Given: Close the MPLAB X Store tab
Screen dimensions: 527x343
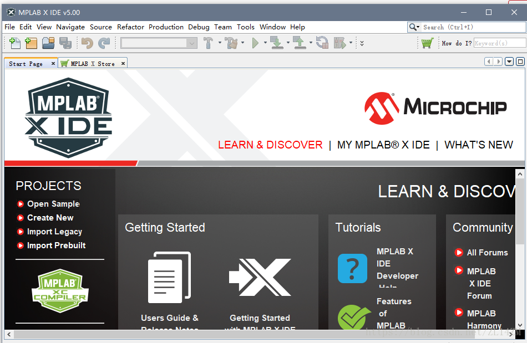Looking at the screenshot, I should pos(123,63).
